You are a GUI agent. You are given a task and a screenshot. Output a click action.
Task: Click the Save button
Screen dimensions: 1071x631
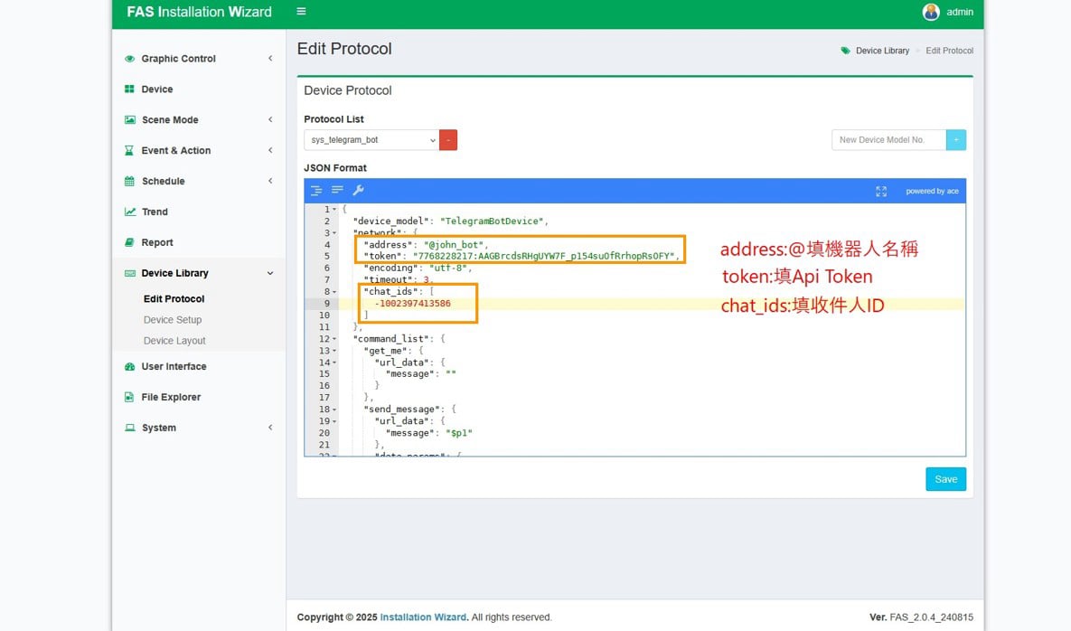pos(945,479)
